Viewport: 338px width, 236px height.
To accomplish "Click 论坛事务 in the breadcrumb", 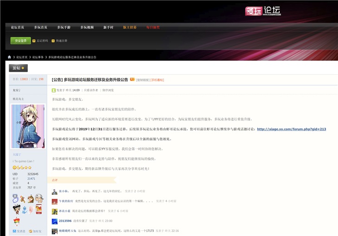I will [38, 57].
